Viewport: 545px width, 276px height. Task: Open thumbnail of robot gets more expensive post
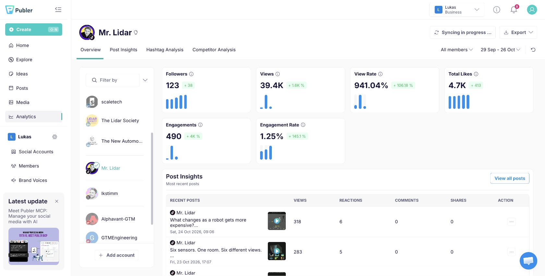(x=277, y=221)
